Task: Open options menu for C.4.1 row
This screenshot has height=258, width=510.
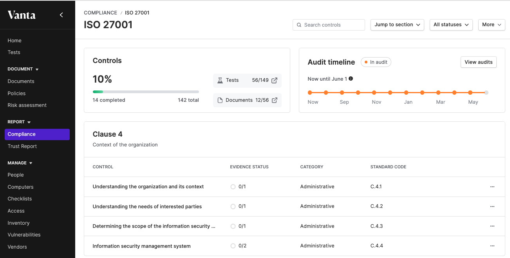Action: pyautogui.click(x=492, y=187)
